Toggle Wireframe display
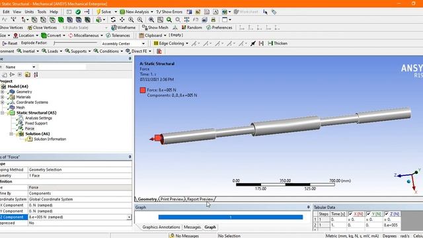 tap(124, 28)
